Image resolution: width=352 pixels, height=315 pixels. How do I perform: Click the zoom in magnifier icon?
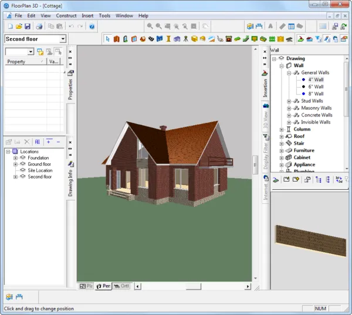[150, 26]
